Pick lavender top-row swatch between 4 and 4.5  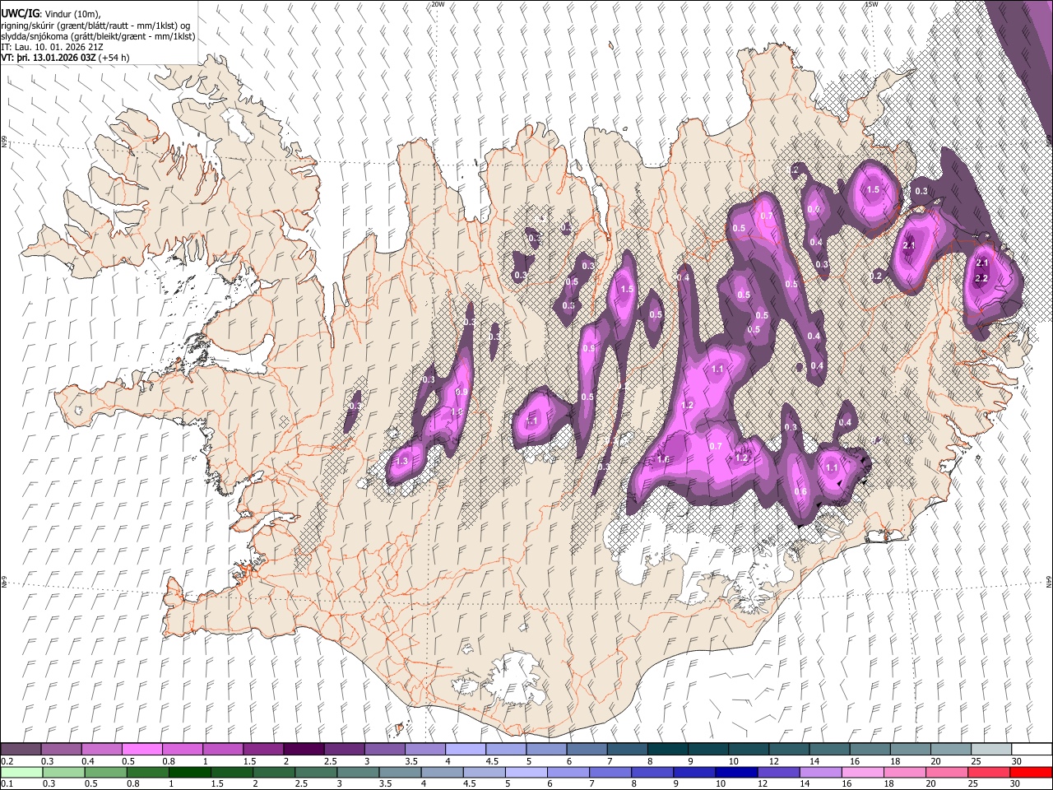tap(464, 750)
